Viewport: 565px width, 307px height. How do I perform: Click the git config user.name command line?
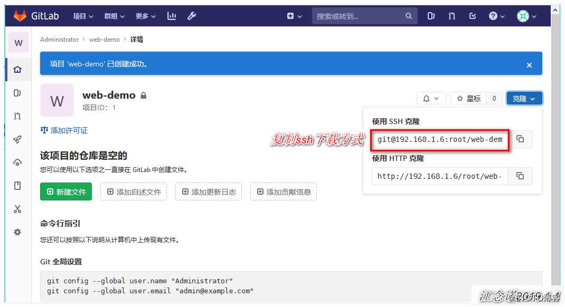(140, 281)
